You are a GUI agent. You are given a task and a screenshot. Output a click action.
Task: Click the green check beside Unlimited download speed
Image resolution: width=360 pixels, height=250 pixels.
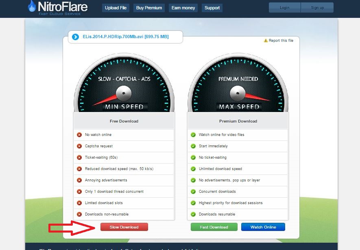click(193, 169)
